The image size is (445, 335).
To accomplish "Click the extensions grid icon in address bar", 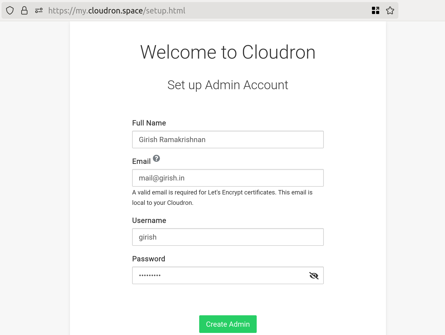I will [x=376, y=11].
